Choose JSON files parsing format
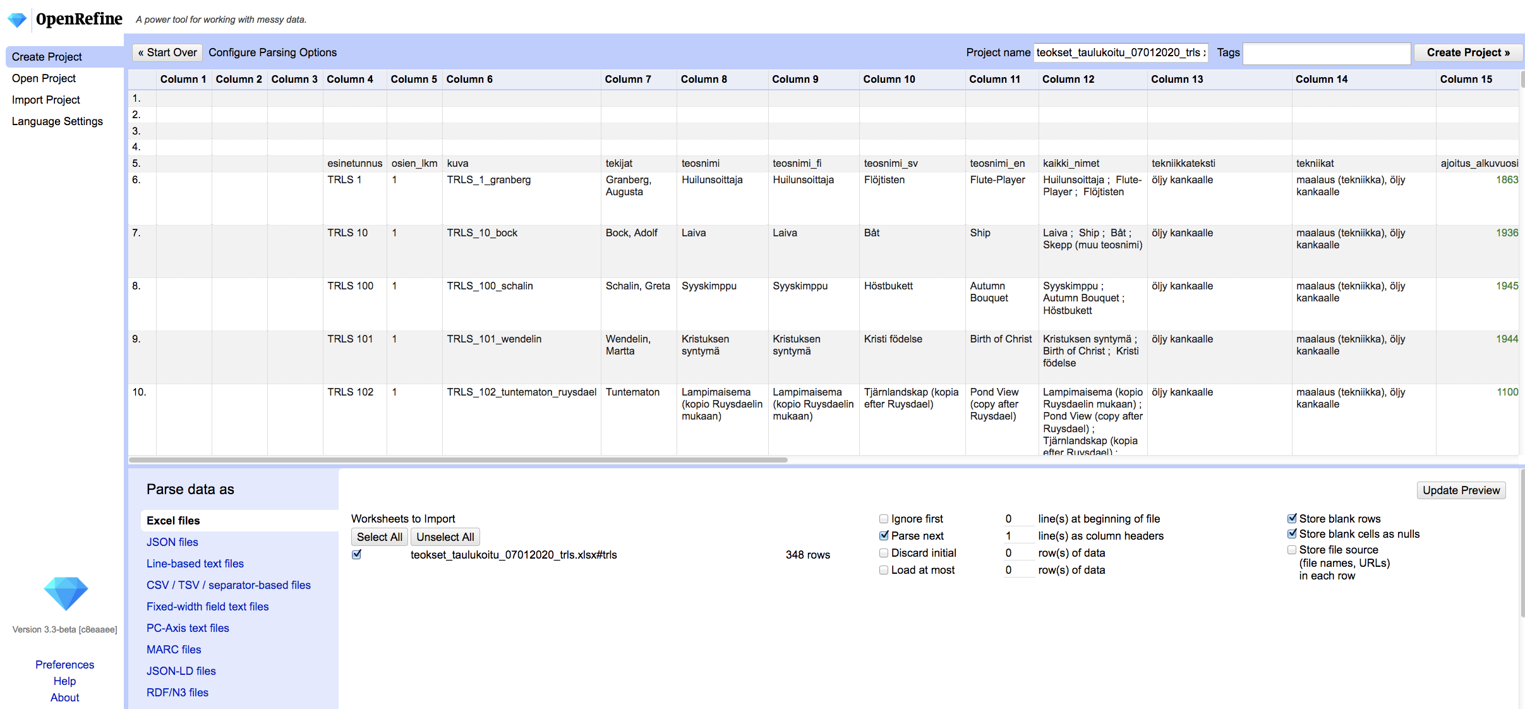This screenshot has height=709, width=1525. 172,542
